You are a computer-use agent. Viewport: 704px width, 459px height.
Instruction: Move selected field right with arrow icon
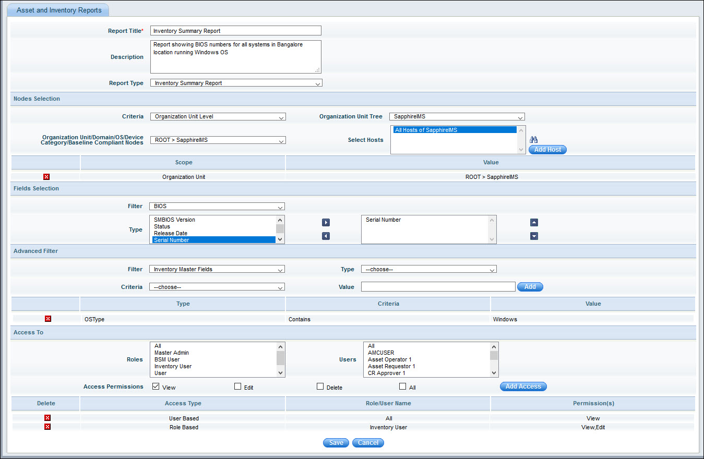[x=326, y=222]
